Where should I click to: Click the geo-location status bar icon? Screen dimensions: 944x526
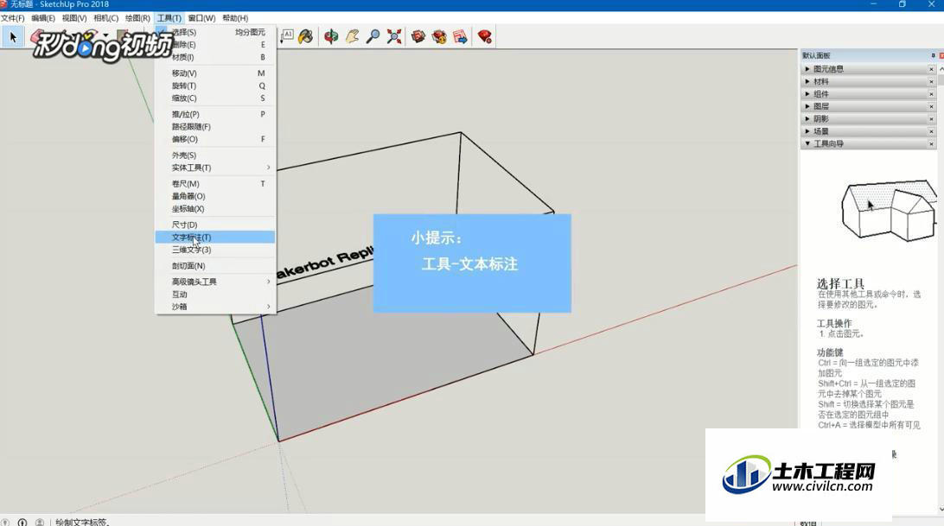(5, 523)
